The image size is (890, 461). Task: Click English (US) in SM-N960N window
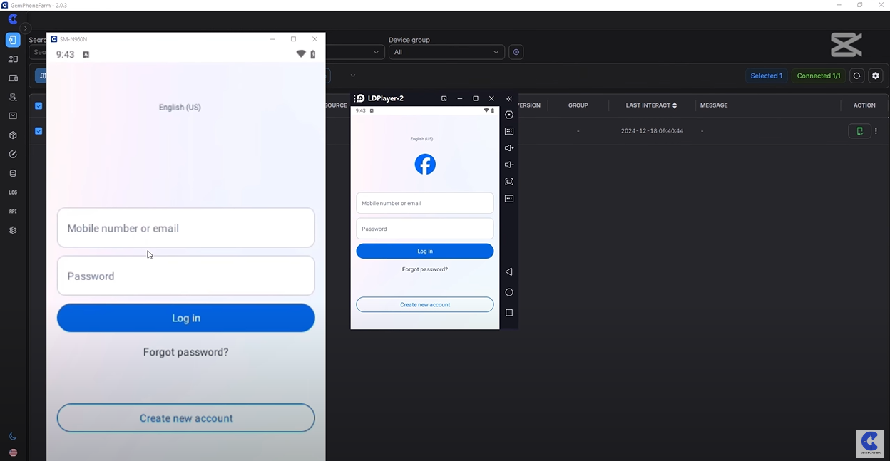click(180, 108)
